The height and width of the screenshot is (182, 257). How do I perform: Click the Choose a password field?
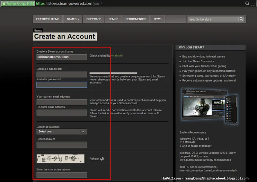(62, 74)
